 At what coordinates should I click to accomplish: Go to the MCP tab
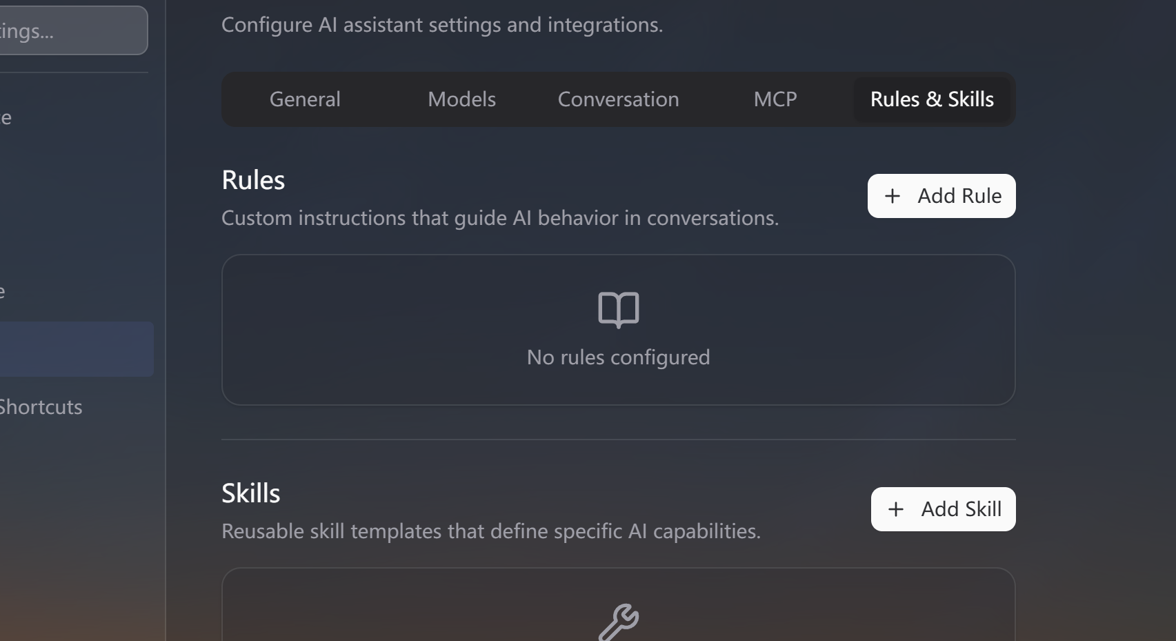click(775, 99)
